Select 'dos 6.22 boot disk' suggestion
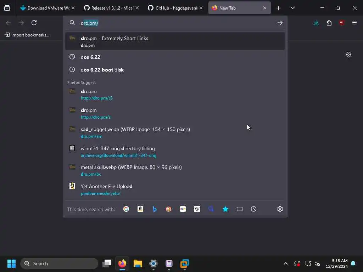The image size is (363, 272). tap(175, 70)
